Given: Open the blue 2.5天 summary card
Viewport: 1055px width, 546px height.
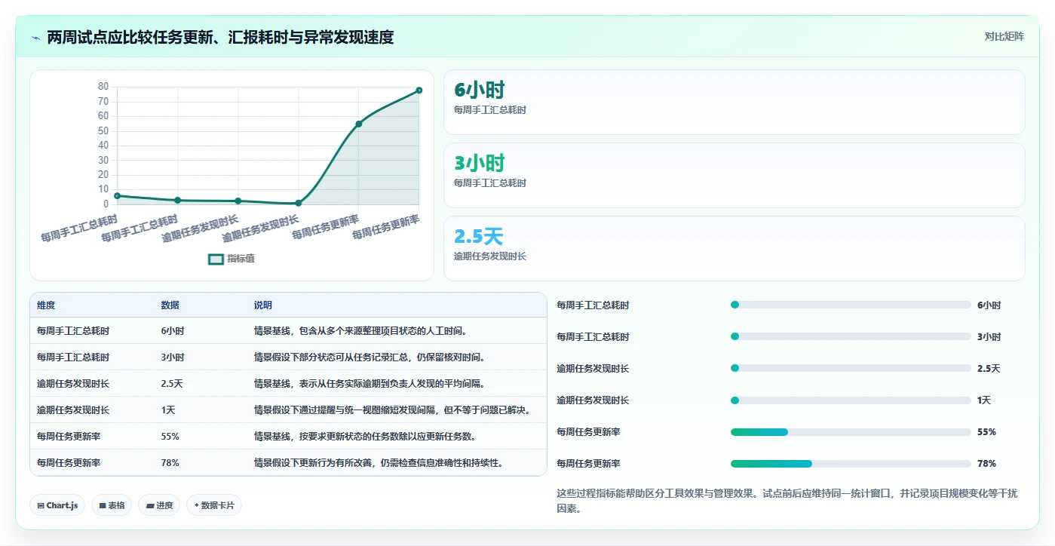Looking at the screenshot, I should [734, 248].
